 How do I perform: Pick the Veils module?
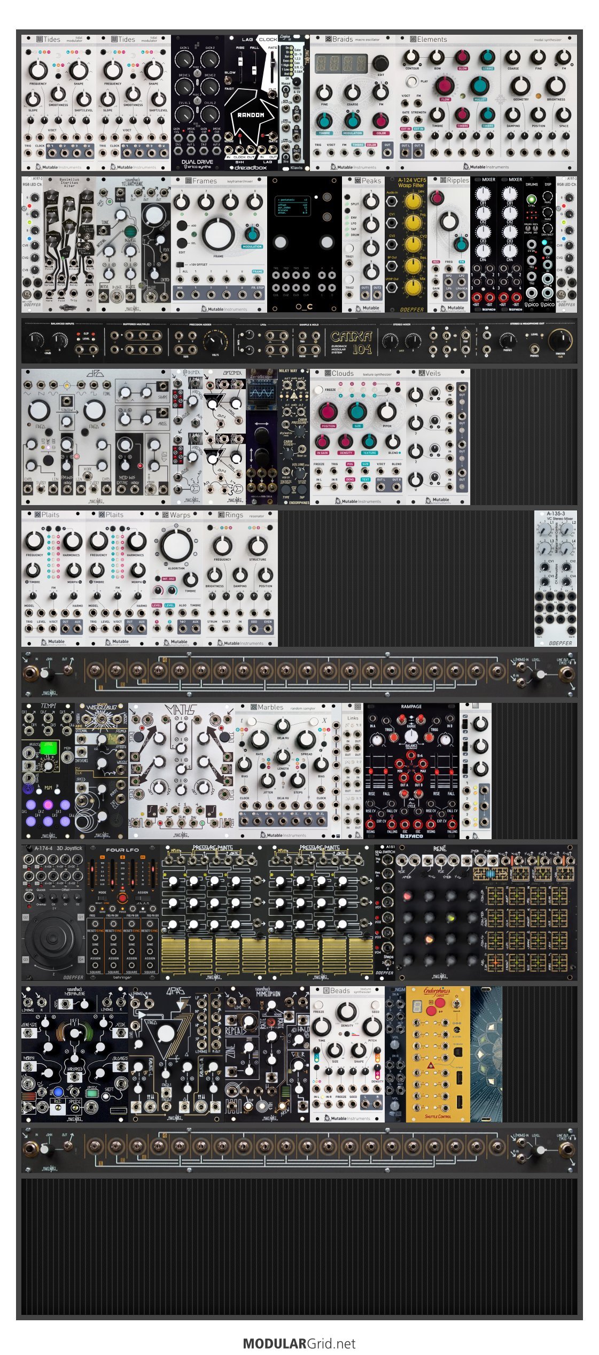(x=438, y=437)
